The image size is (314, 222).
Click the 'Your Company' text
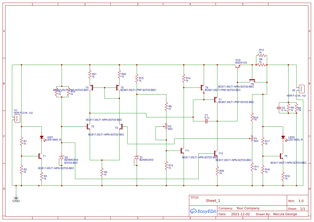point(248,208)
